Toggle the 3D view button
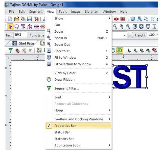Screen dimensions: 160x153 pos(120,50)
